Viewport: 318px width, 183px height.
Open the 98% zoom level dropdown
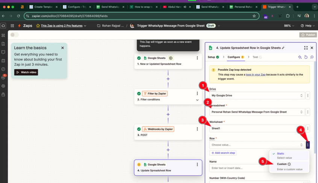pos(289,26)
